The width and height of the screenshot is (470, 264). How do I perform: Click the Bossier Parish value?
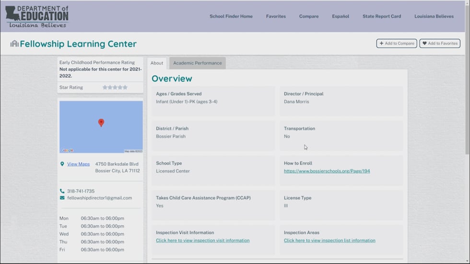(171, 136)
